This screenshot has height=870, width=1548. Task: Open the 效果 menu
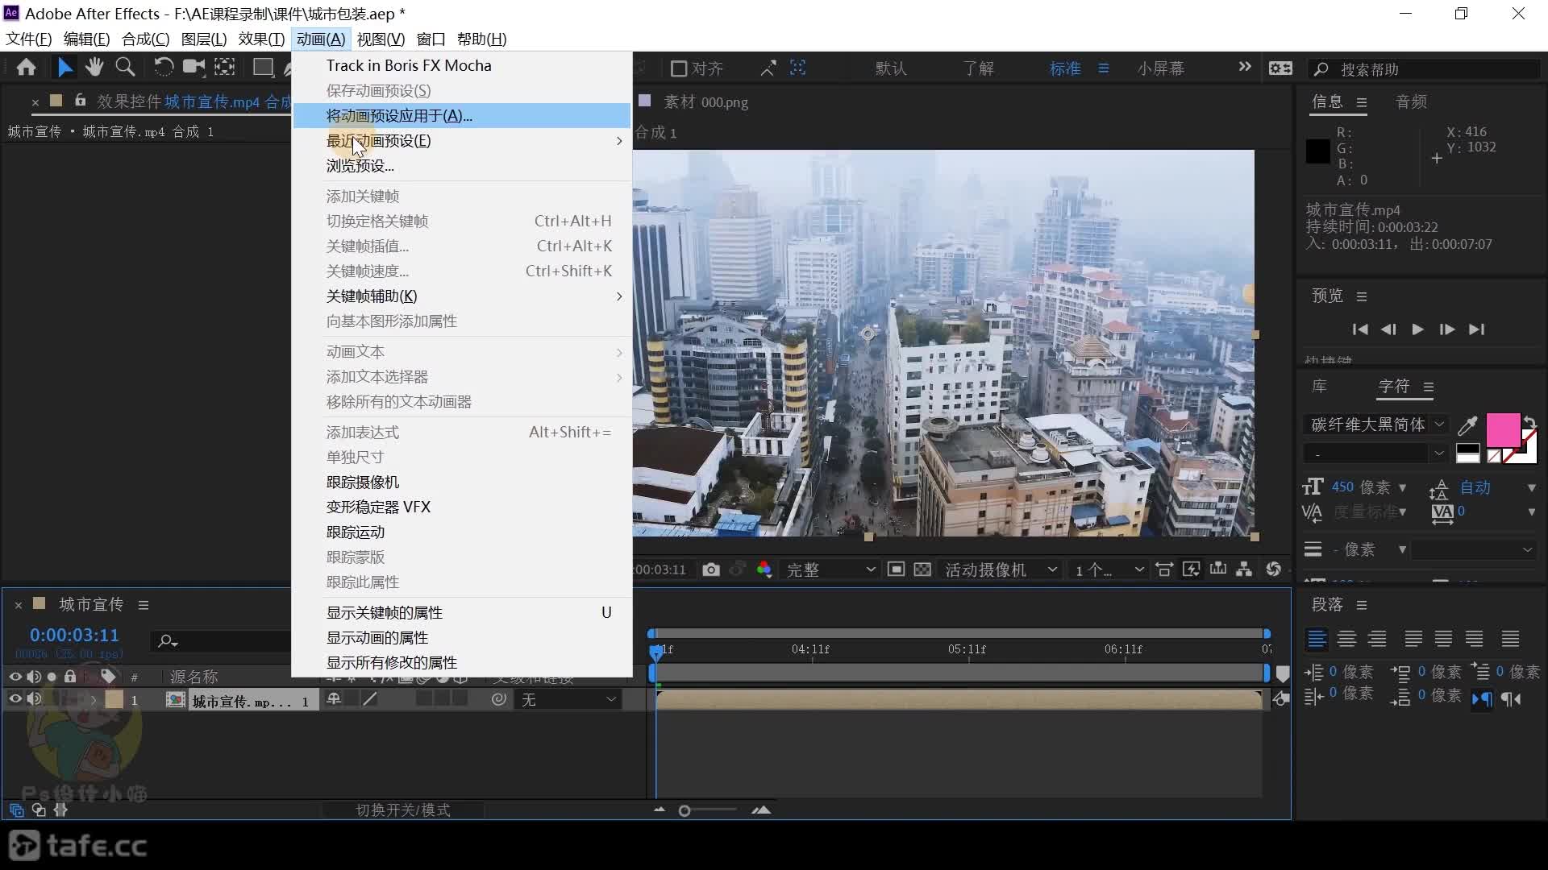[261, 39]
